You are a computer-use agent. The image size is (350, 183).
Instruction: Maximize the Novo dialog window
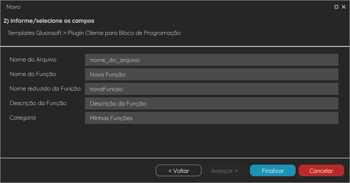coord(336,7)
